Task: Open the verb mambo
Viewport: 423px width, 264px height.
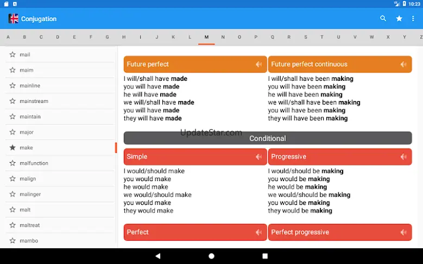Action: click(29, 241)
